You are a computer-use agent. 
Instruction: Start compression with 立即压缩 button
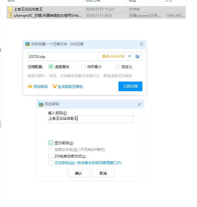click(x=130, y=86)
